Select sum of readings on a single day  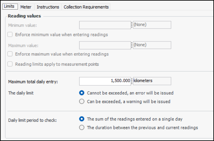tap(82, 119)
